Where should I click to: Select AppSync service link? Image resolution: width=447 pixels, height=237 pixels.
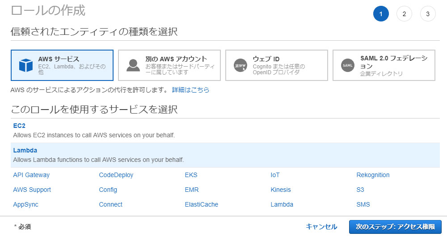[25, 204]
